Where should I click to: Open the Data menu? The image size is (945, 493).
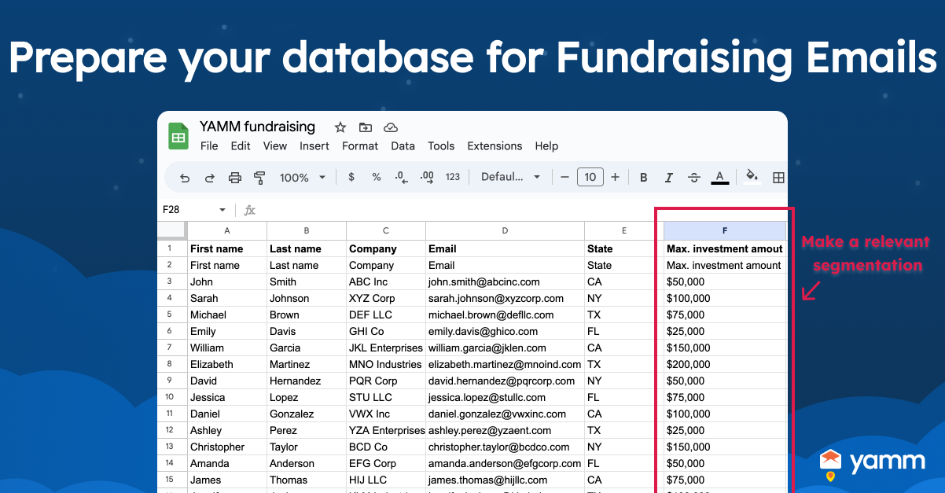[403, 146]
